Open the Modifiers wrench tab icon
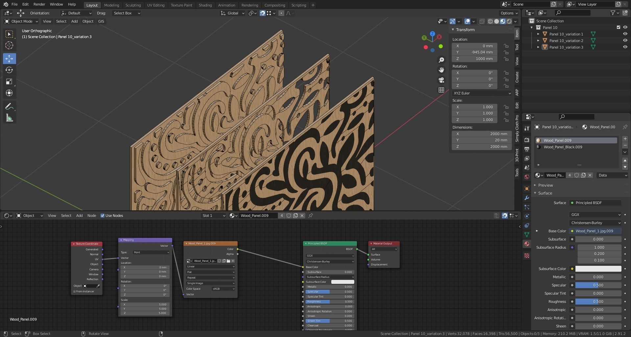The height and width of the screenshot is (337, 631). (x=527, y=198)
